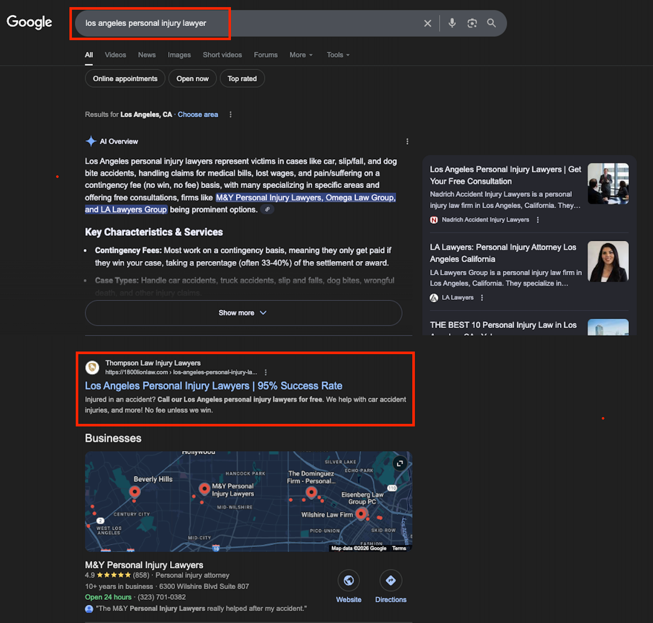Viewport: 653px width, 623px height.
Task: Switch to the All results tab
Action: tap(89, 55)
